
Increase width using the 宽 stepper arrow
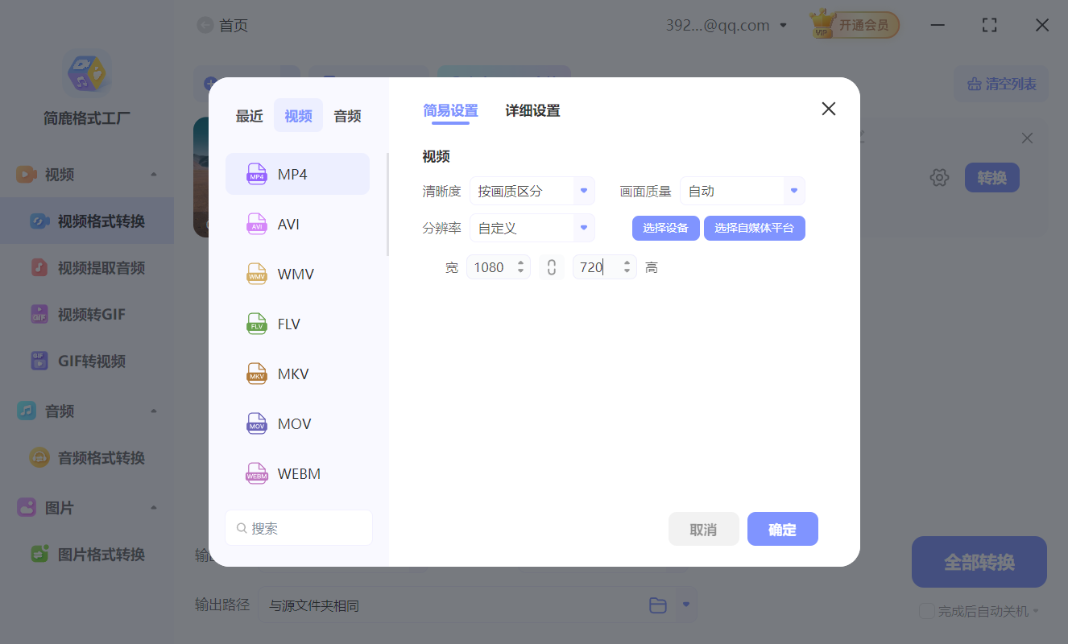tap(520, 262)
